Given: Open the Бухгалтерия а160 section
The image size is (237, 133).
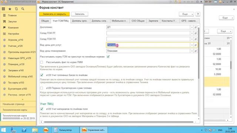Looking at the screenshot, I should tap(17, 89).
